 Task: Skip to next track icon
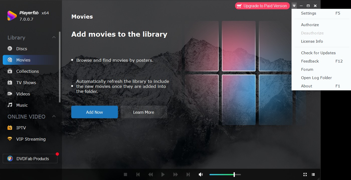point(188,174)
